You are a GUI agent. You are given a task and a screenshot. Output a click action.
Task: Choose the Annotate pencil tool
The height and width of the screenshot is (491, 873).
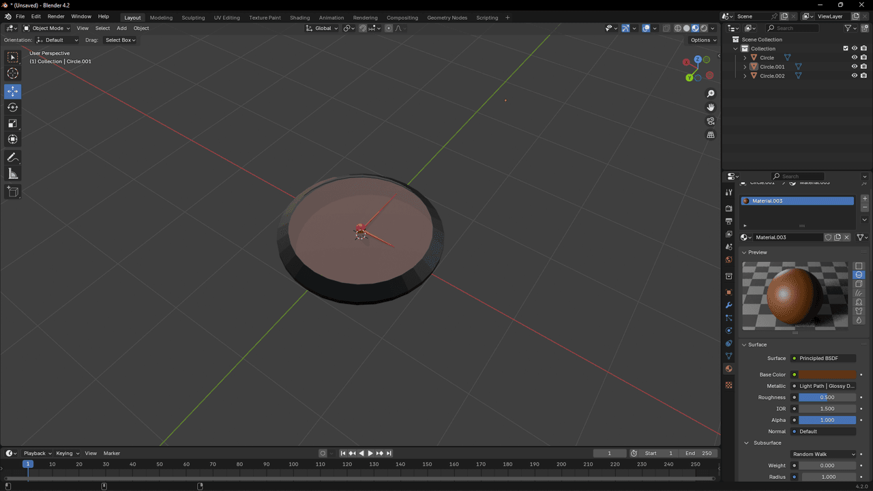[13, 158]
